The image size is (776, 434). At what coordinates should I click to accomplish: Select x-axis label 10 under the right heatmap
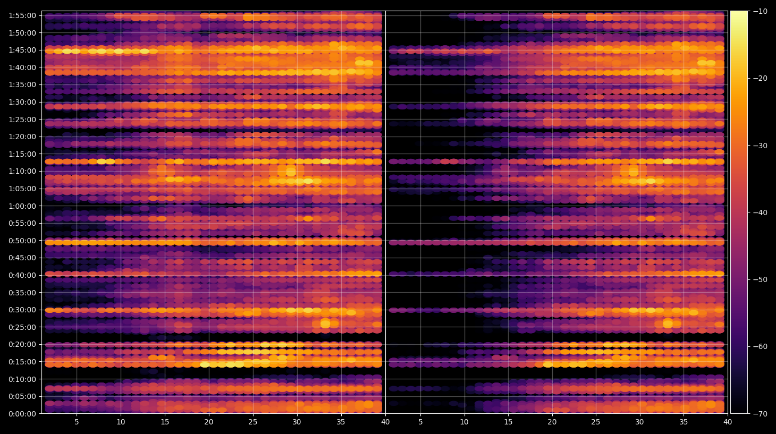point(465,422)
